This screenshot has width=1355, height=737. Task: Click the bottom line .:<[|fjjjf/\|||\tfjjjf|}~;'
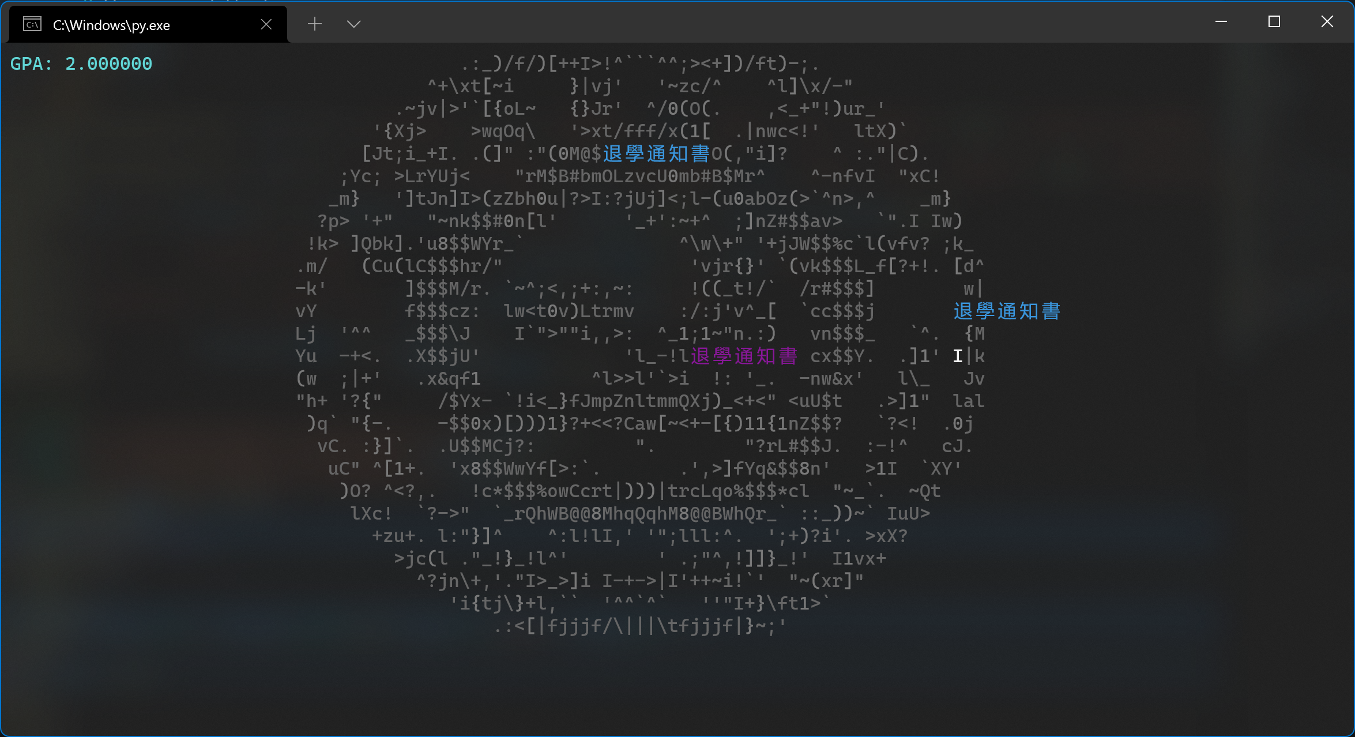[x=640, y=626]
